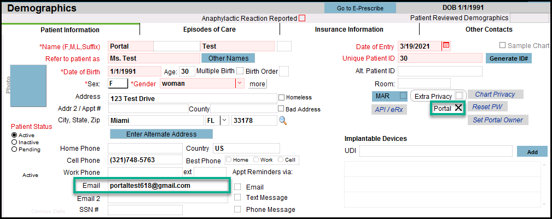Choose Cell as best phone
Image resolution: width=552 pixels, height=219 pixels.
[281, 160]
